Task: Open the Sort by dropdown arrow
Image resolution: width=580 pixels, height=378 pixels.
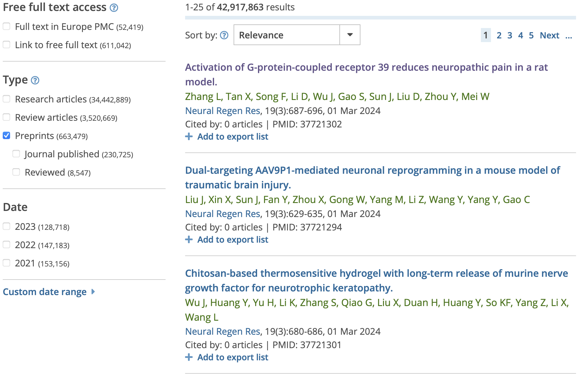Action: coord(350,35)
